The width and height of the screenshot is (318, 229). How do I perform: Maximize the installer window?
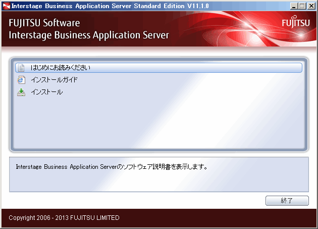(x=302, y=6)
